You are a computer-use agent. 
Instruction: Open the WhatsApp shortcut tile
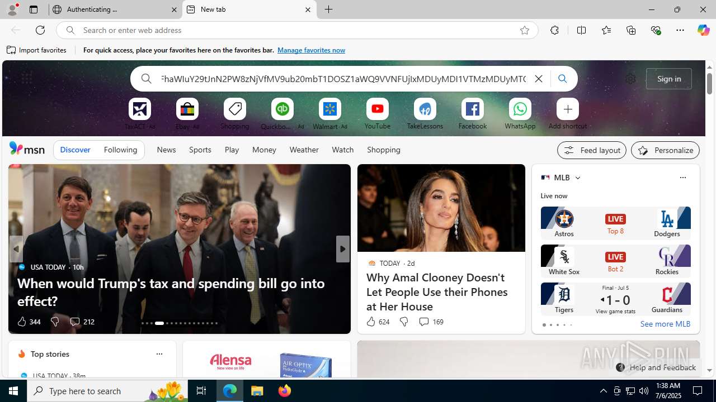tap(520, 109)
